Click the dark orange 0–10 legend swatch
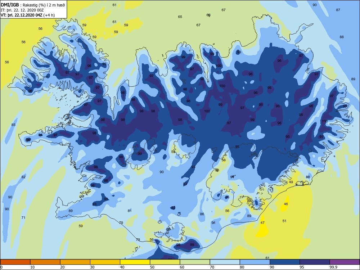This screenshot has height=270, width=360. pyautogui.click(x=15, y=262)
